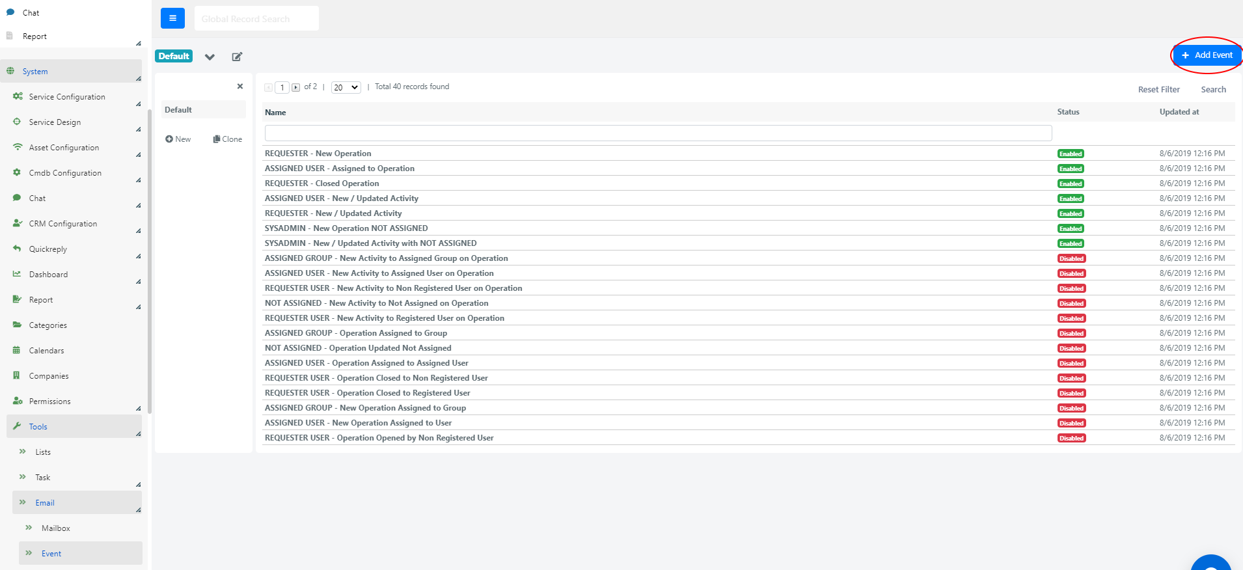Click the Companies building icon
Image resolution: width=1243 pixels, height=570 pixels.
point(17,375)
